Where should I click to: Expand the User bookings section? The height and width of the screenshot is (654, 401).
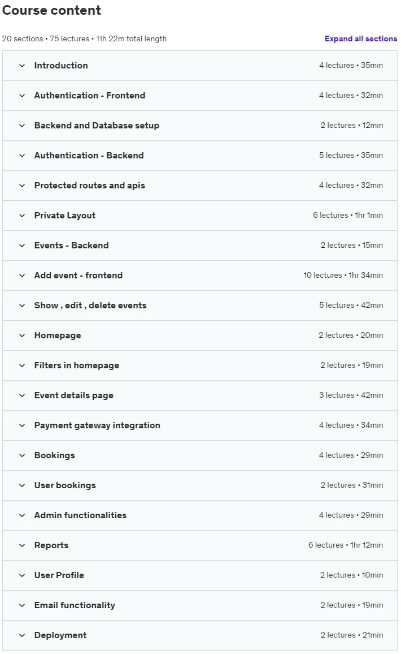coord(200,485)
